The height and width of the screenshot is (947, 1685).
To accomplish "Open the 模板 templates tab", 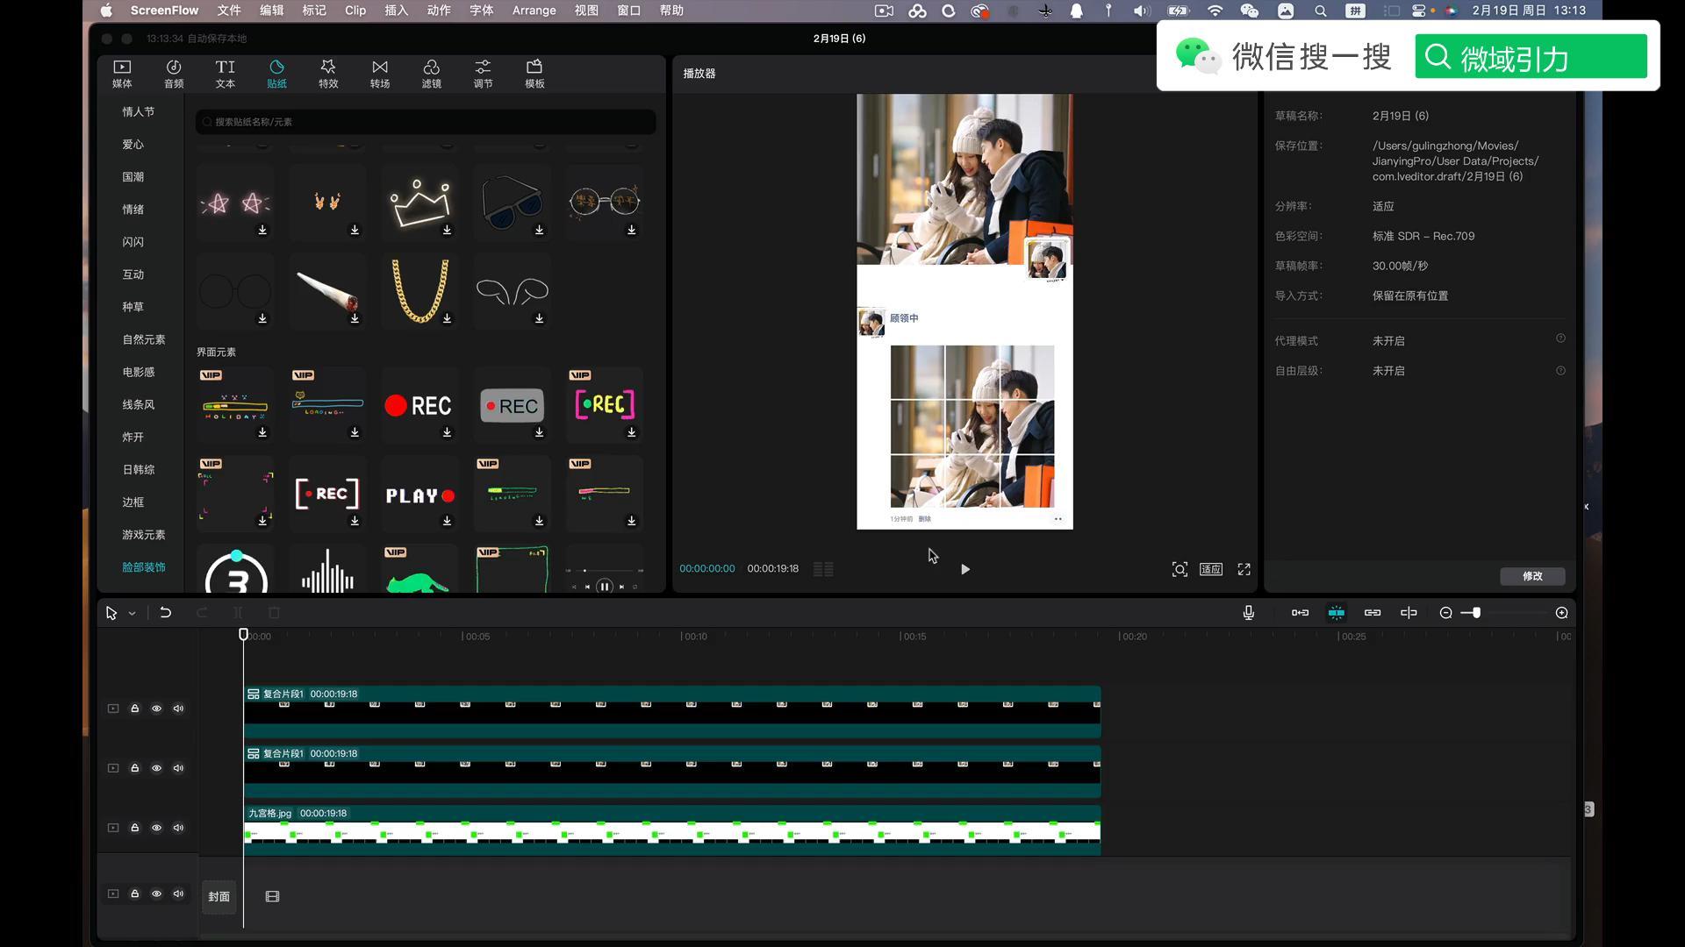I will 534,74.
